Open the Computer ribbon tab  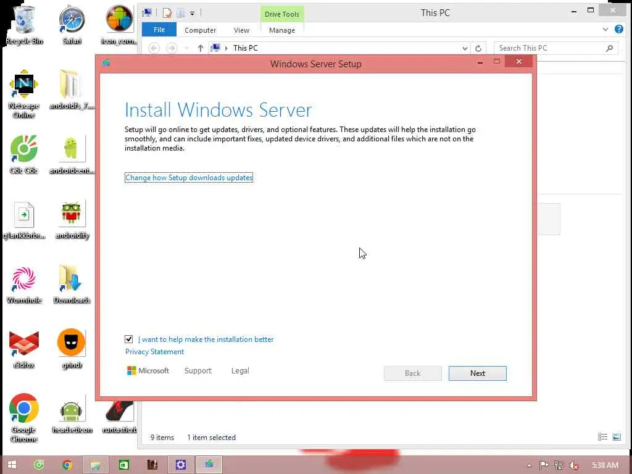[201, 30]
